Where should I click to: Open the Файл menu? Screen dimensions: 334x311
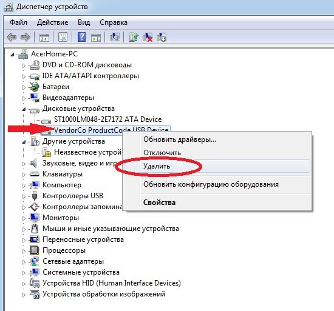(x=19, y=22)
